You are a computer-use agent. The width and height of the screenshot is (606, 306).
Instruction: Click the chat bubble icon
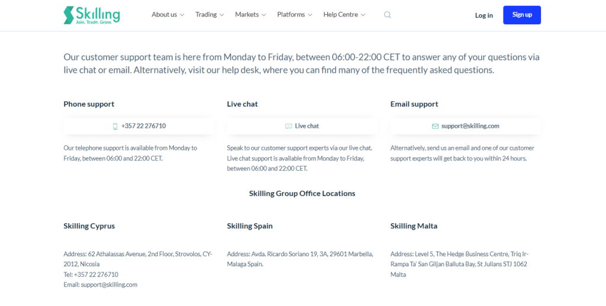pyautogui.click(x=289, y=126)
